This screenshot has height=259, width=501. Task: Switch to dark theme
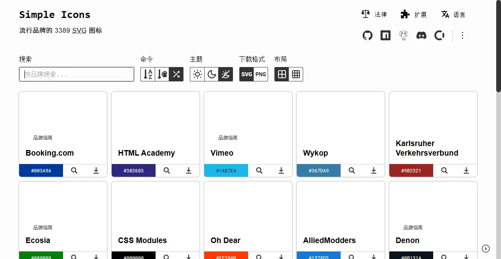click(211, 74)
